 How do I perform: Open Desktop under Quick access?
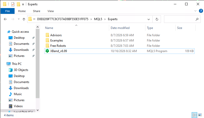click(19, 38)
